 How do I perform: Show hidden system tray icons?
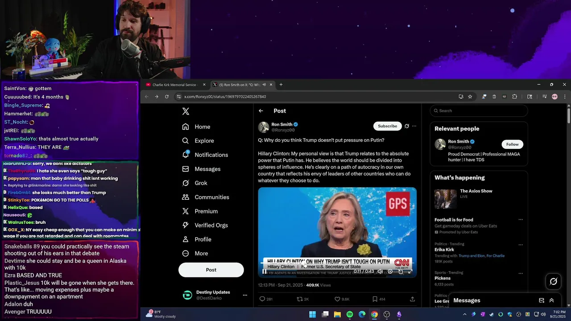pos(464,314)
